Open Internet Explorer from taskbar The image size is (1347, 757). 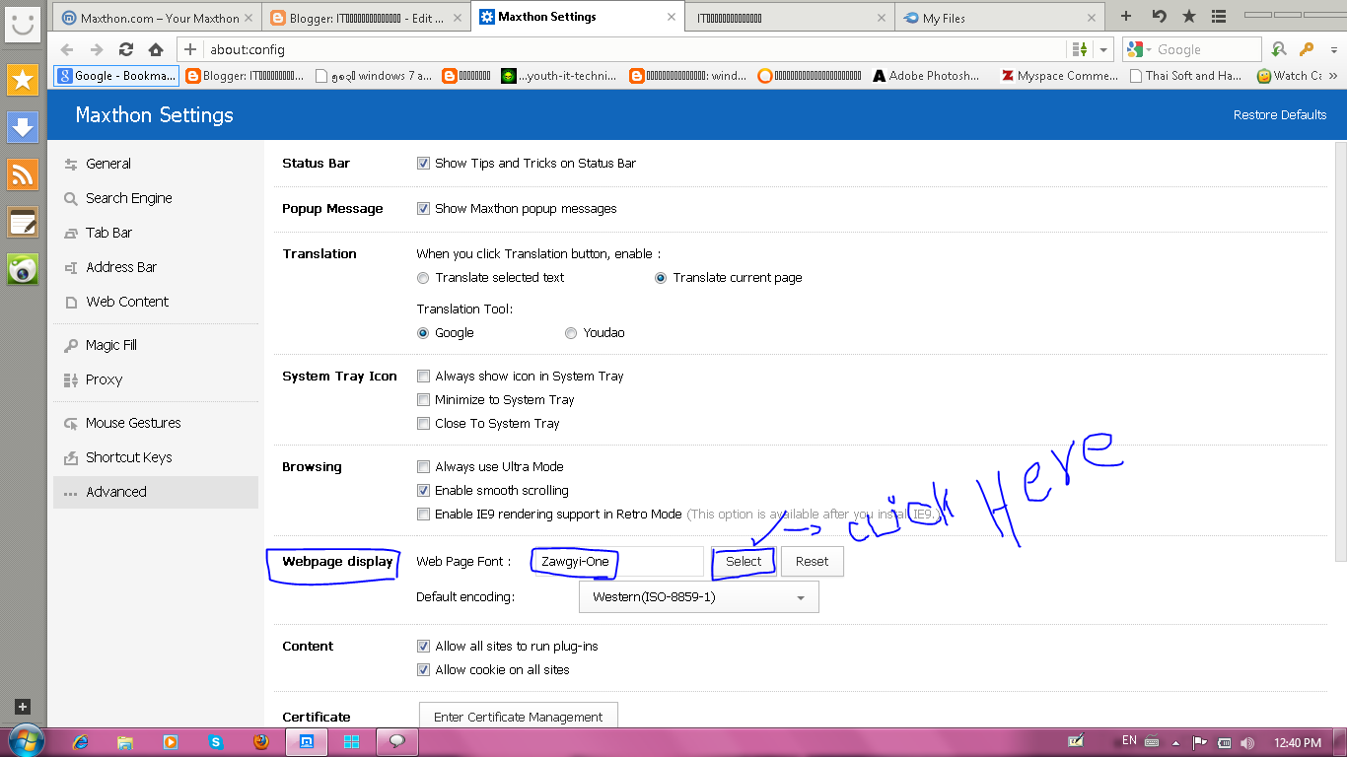(81, 742)
